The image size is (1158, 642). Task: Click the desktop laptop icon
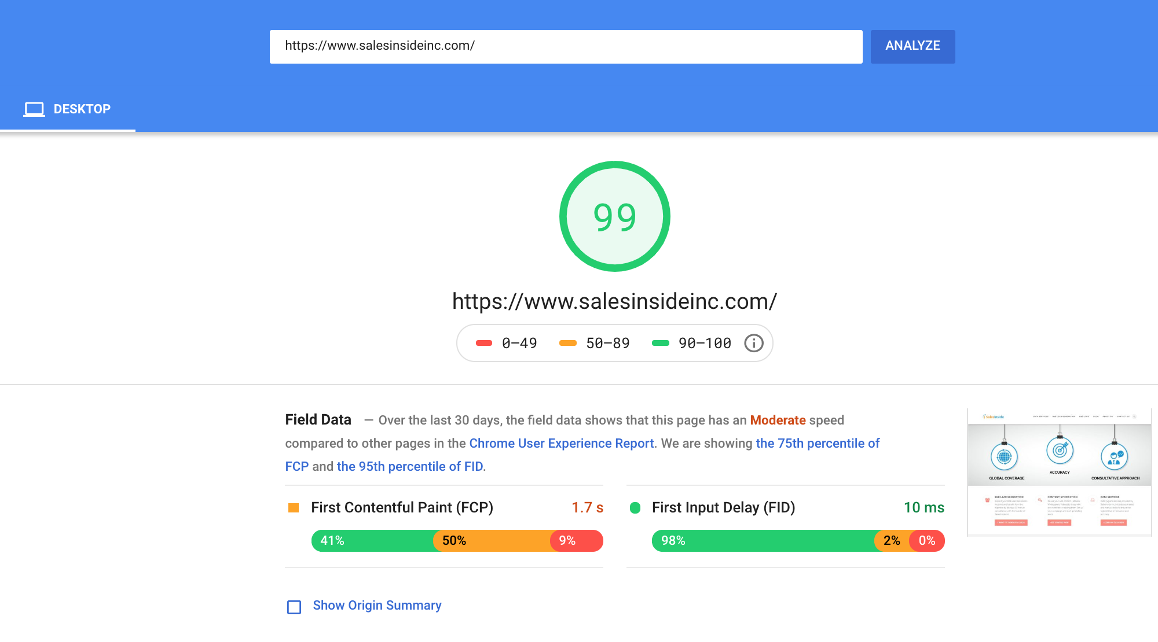pos(34,109)
